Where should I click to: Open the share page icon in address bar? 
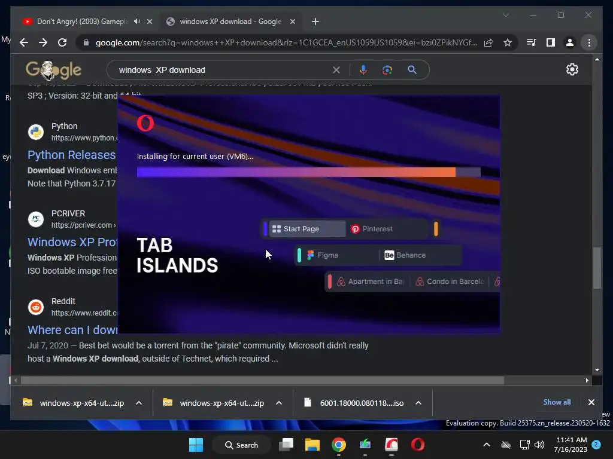point(488,42)
